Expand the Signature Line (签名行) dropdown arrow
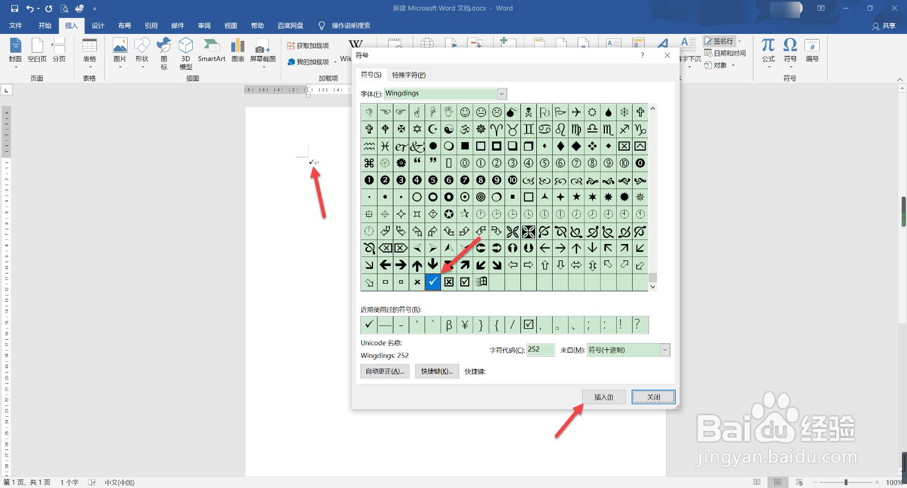907x488 pixels. click(739, 41)
